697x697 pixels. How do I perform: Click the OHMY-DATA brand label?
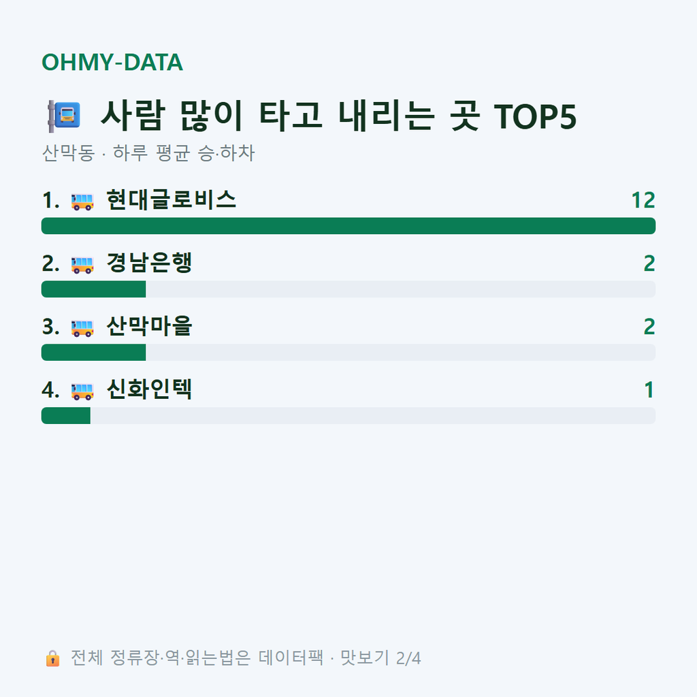[112, 62]
